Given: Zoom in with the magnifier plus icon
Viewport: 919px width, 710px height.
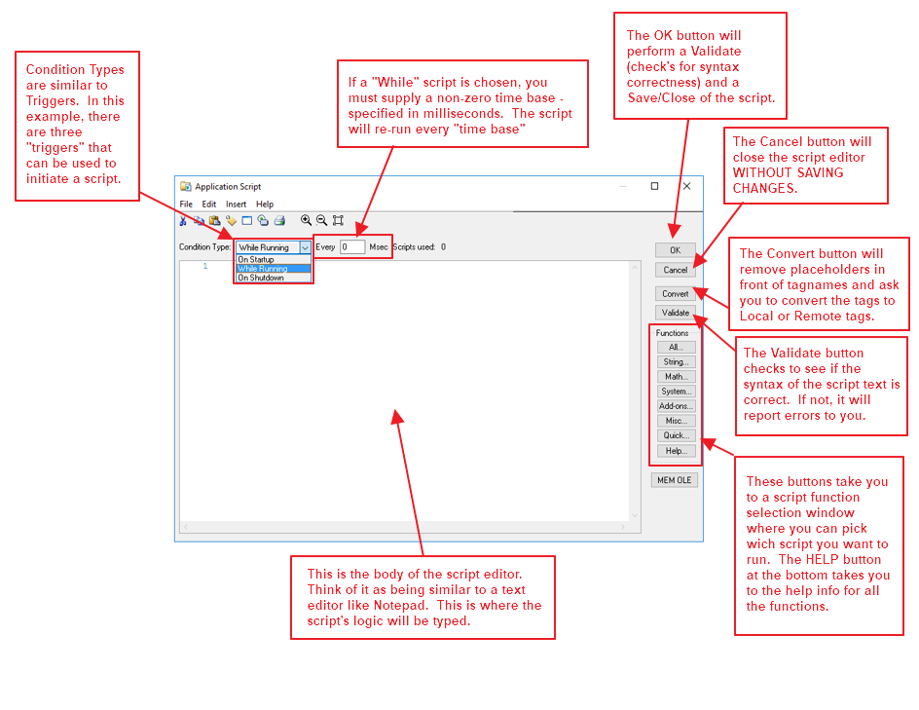Looking at the screenshot, I should [306, 221].
